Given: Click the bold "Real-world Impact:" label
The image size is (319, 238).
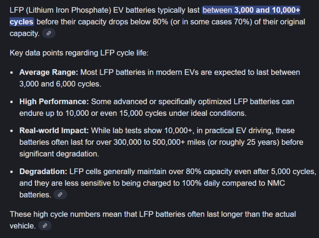Looking at the screenshot, I should coord(54,131).
